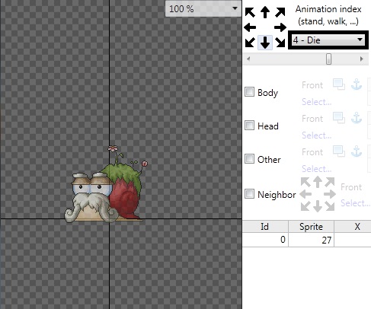Select the Sprite cell showing 27

311,240
